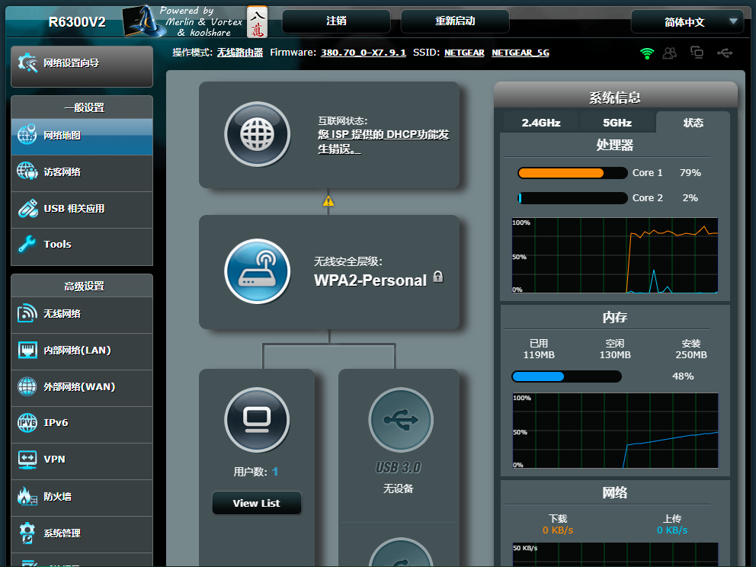Viewport: 756px width, 567px height.
Task: Click the 访客网络 guest network icon
Action: pos(27,171)
